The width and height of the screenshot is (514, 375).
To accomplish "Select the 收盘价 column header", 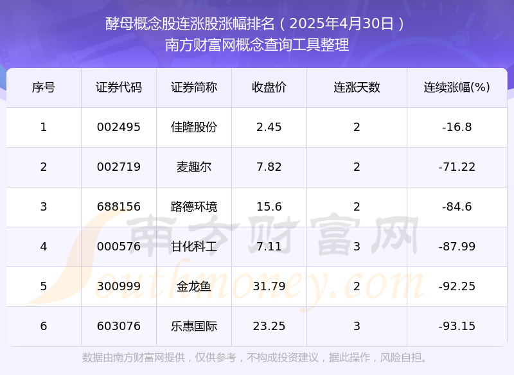I will pos(269,87).
